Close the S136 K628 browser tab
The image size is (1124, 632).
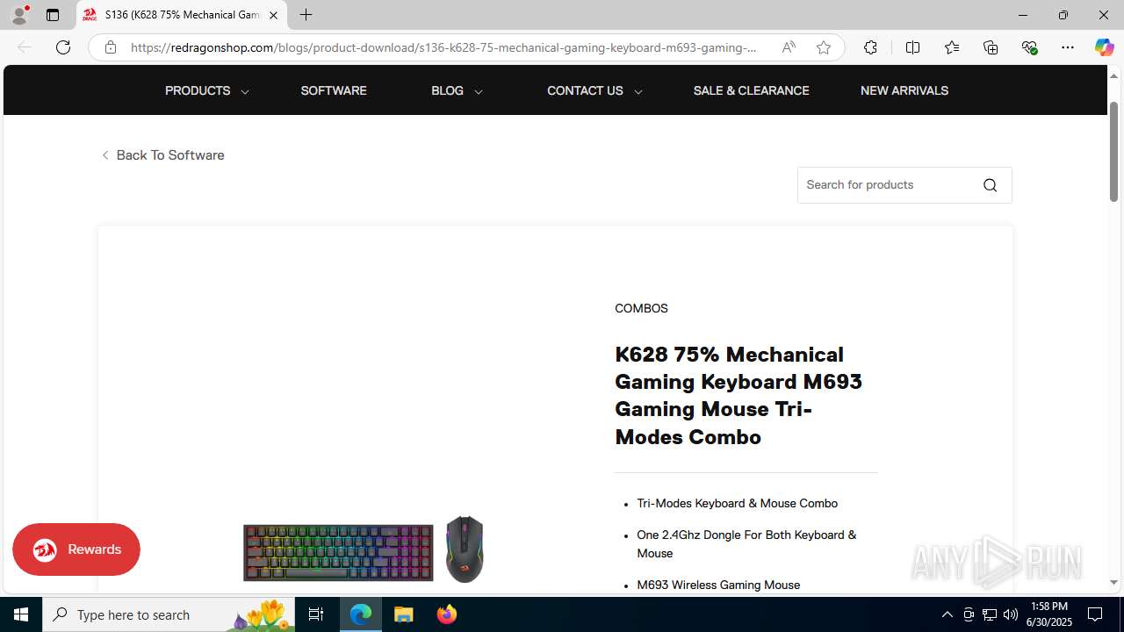pyautogui.click(x=273, y=15)
